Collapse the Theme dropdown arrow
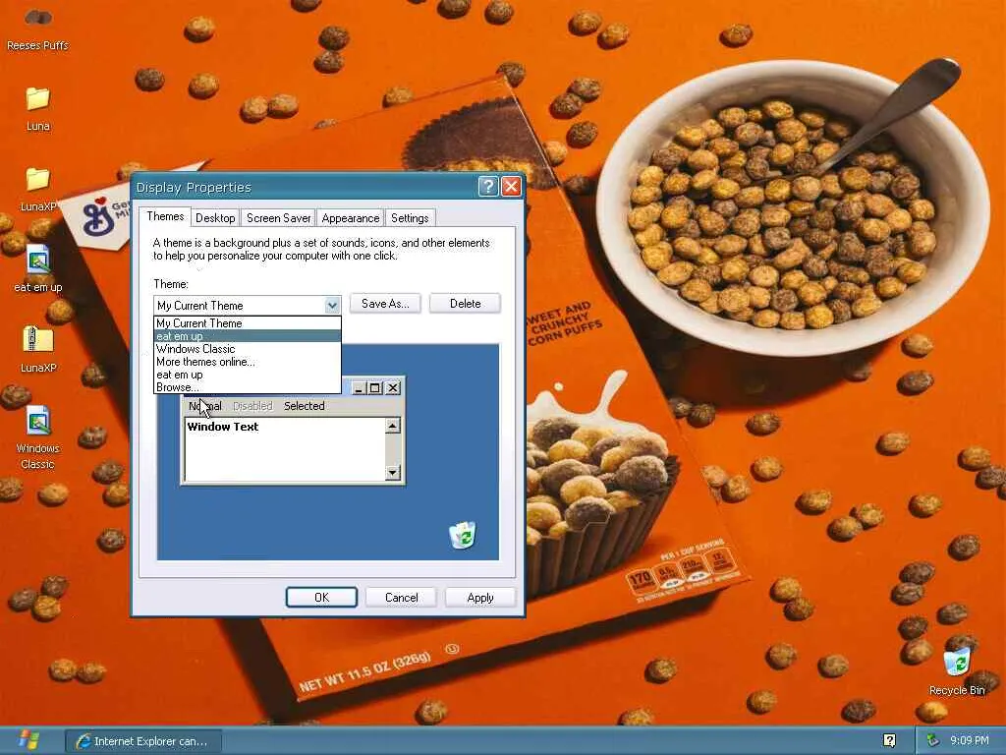Viewport: 1006px width, 755px height. pos(332,306)
